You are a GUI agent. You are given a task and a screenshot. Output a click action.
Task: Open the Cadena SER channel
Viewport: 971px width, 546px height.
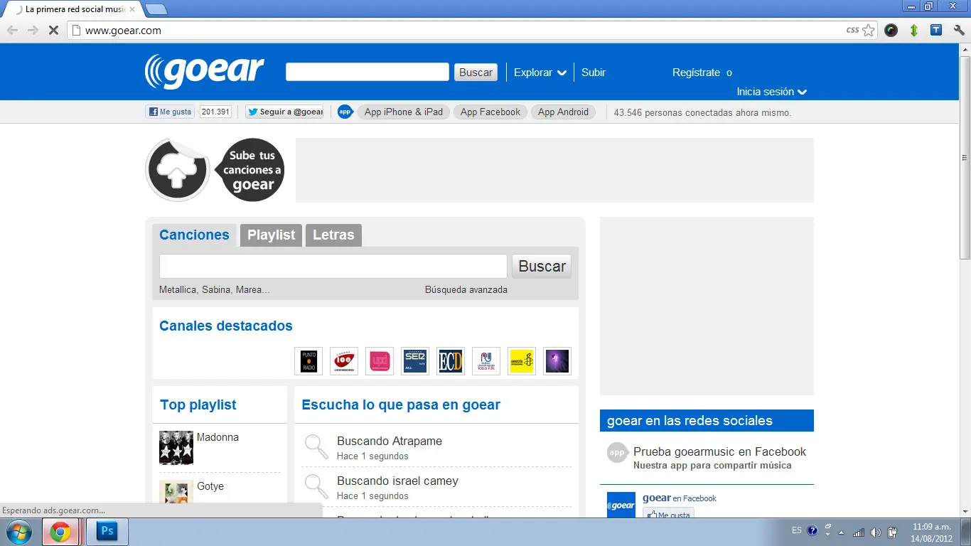coord(415,361)
